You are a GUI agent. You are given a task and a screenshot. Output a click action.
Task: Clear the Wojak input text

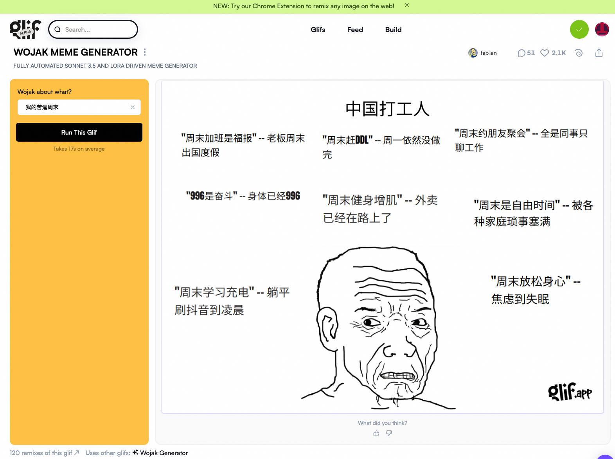point(133,107)
